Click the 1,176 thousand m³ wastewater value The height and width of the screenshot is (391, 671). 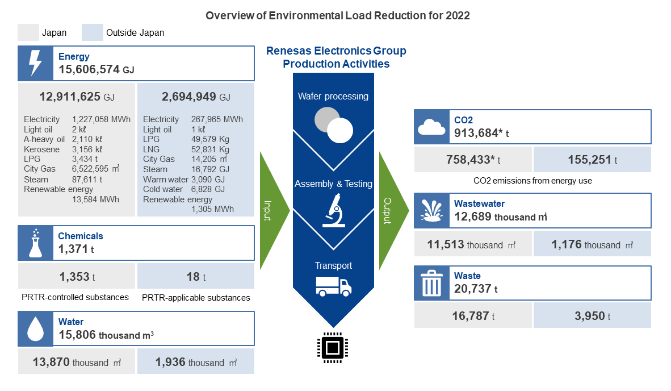click(x=592, y=244)
